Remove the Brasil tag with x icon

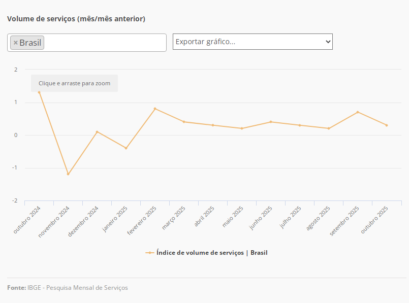(x=15, y=43)
